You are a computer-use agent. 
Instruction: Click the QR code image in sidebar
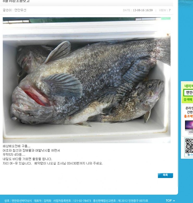189,146
